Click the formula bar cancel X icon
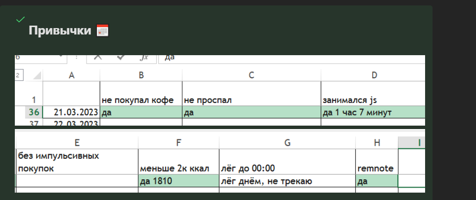Viewport: 476px width, 200px height. (x=98, y=57)
